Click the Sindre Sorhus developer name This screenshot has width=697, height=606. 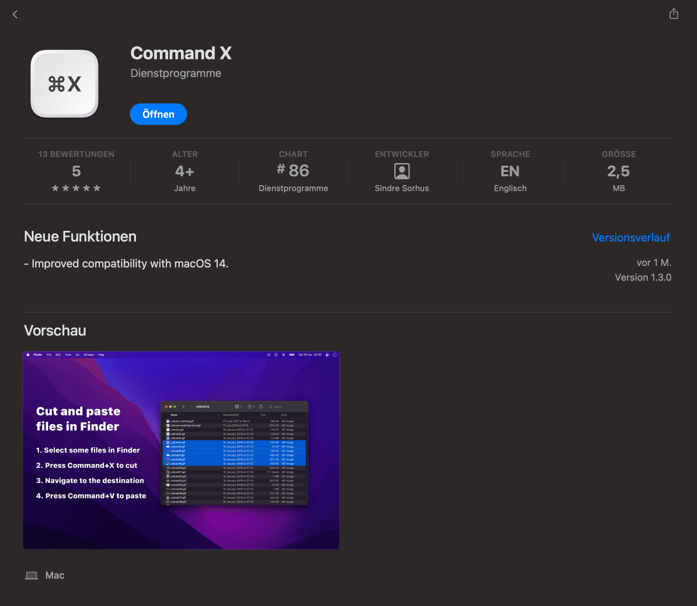401,188
